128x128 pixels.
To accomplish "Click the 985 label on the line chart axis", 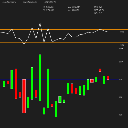I will (x=122, y=32).
